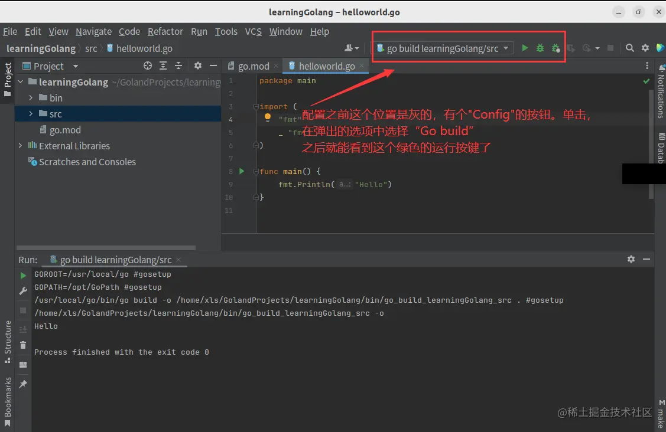Viewport: 666px width, 432px height.
Task: Clear output trash icon in Run panel
Action: coord(23,345)
